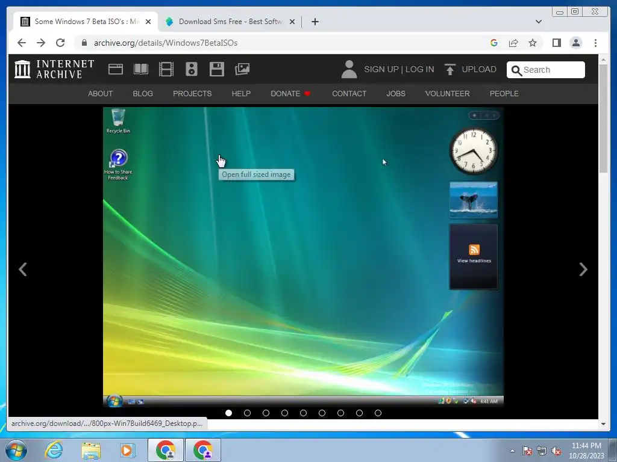The height and width of the screenshot is (462, 617).
Task: Select the sixth carousel dot
Action: (322, 413)
